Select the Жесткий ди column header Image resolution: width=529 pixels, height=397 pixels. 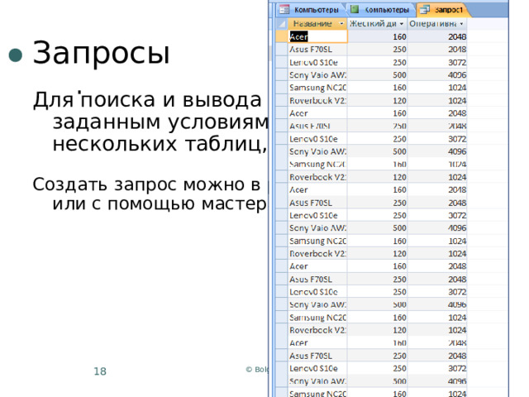click(x=377, y=24)
